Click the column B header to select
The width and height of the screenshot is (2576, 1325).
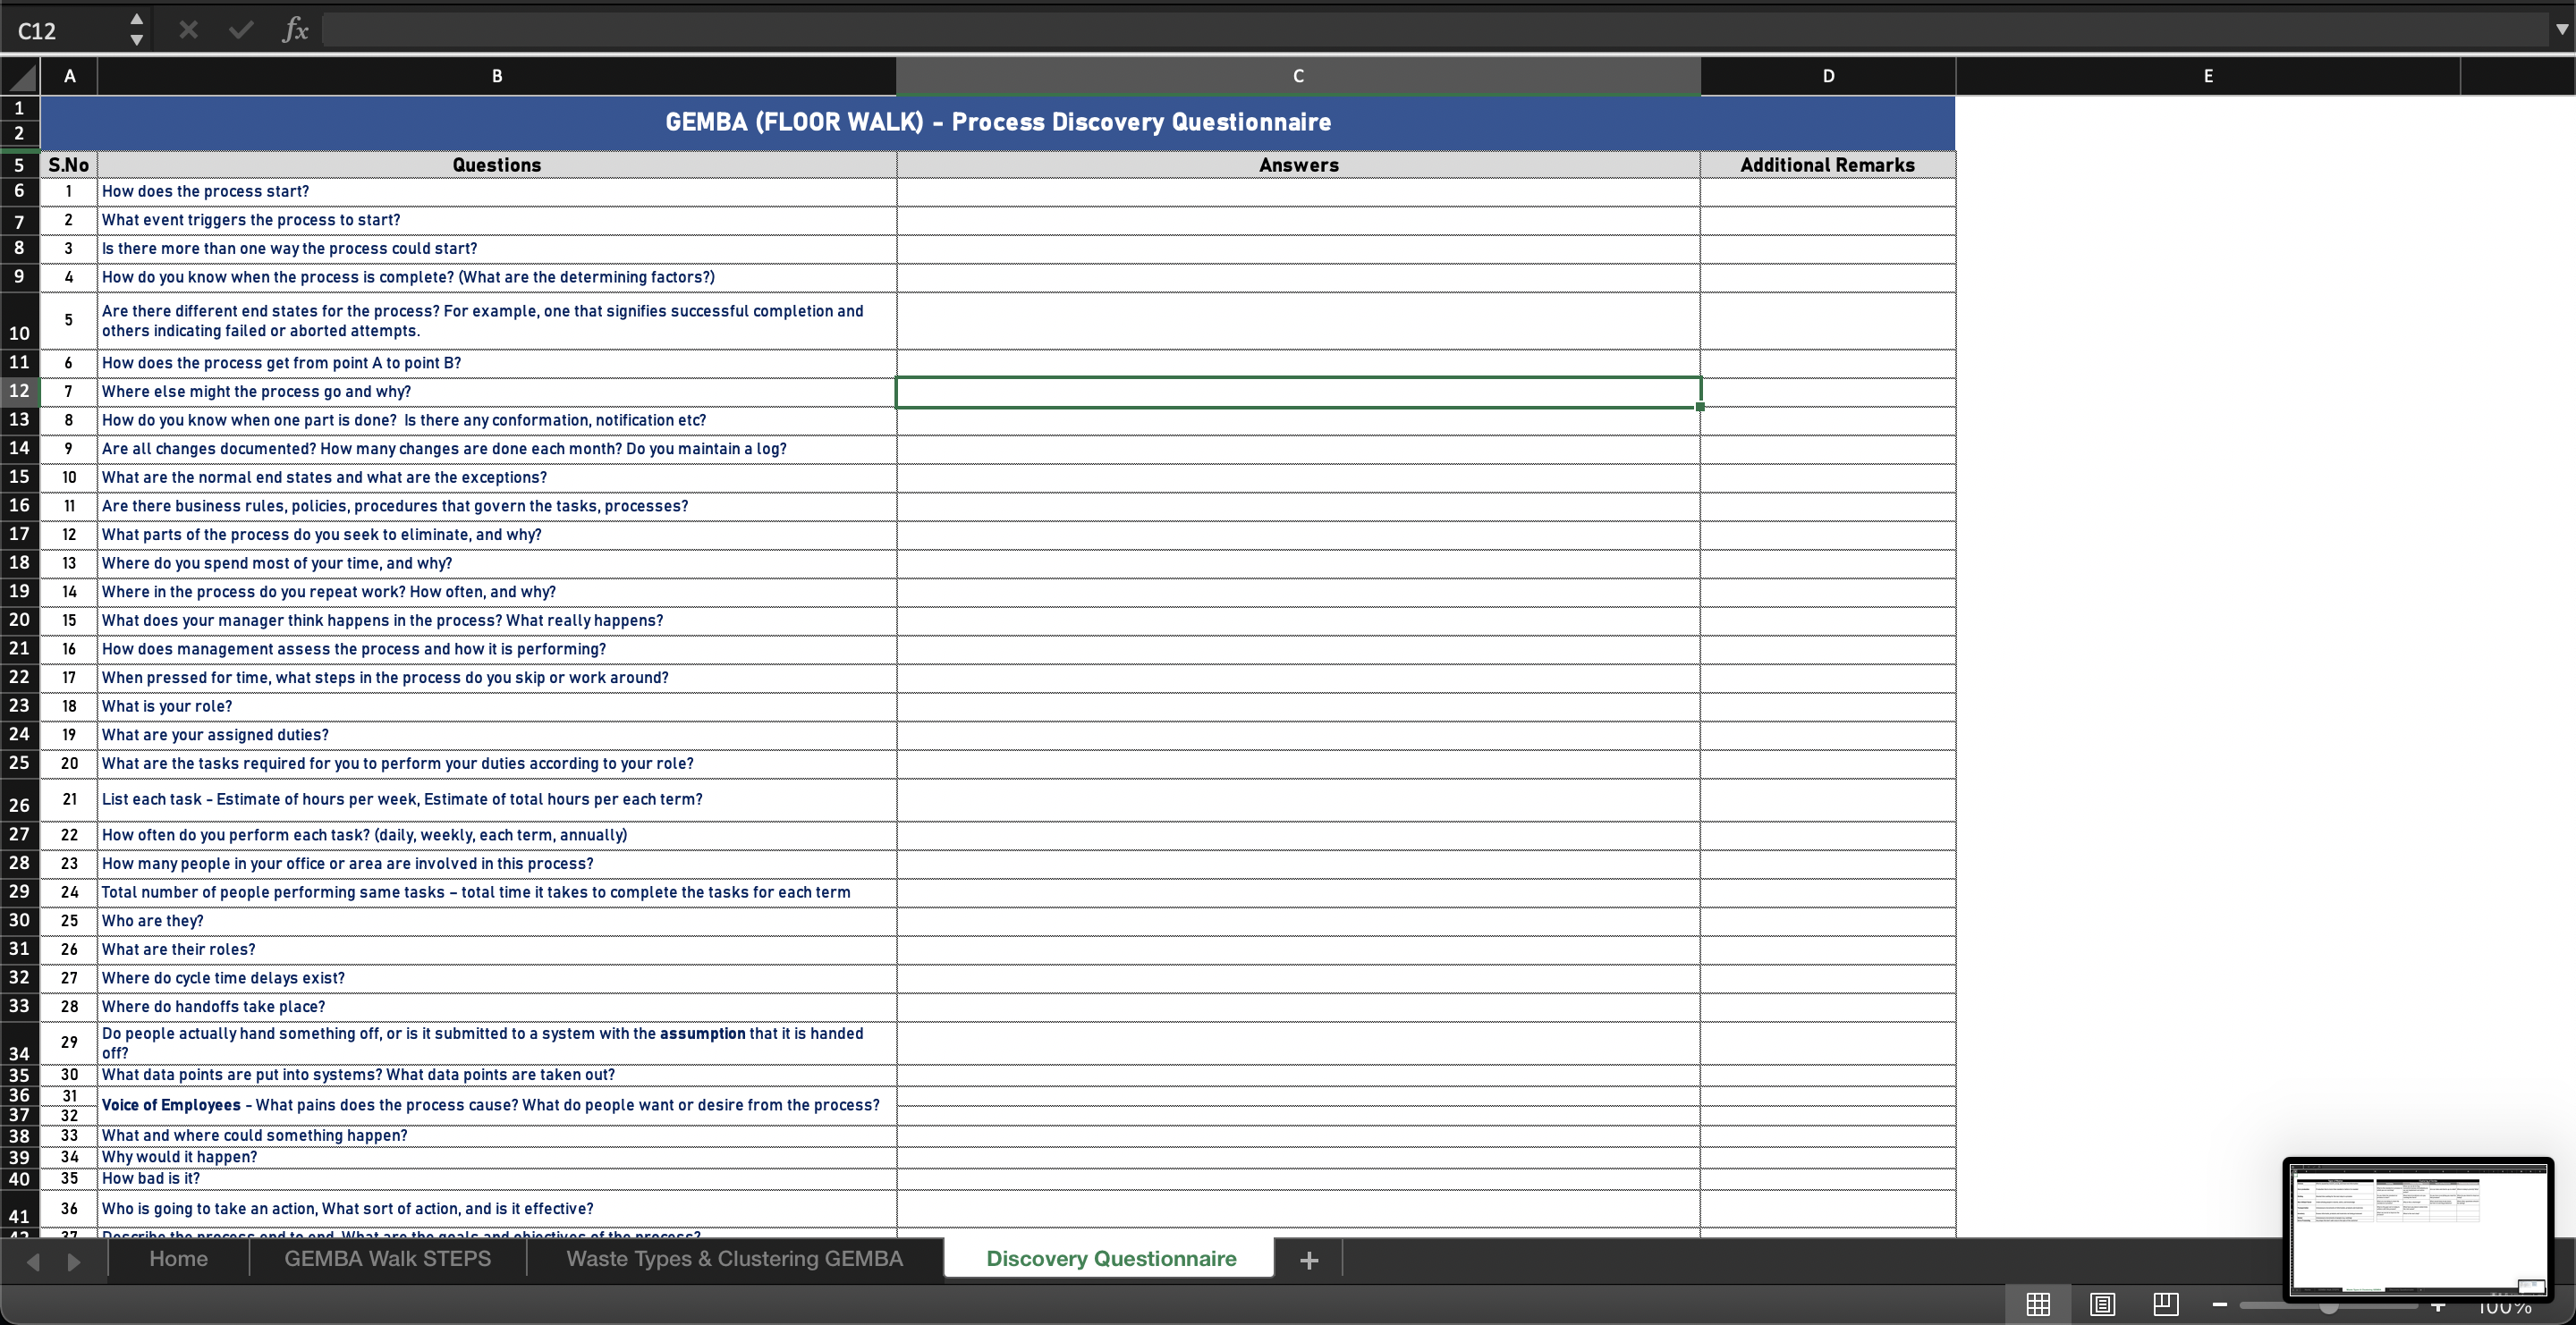click(x=496, y=76)
